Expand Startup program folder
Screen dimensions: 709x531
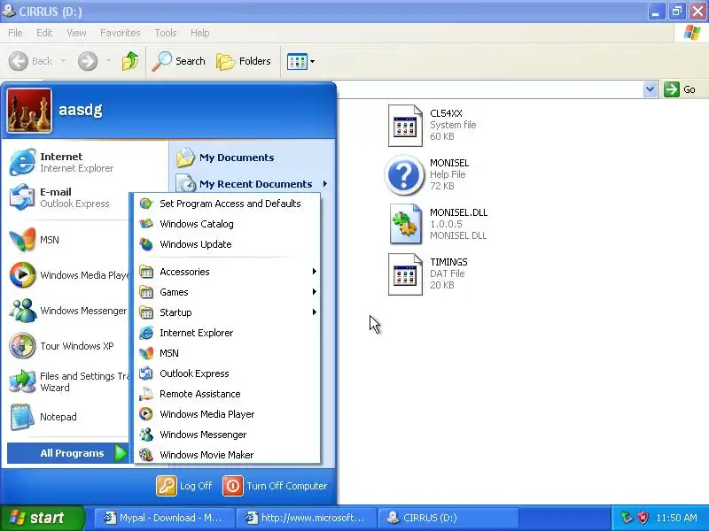coord(227,312)
